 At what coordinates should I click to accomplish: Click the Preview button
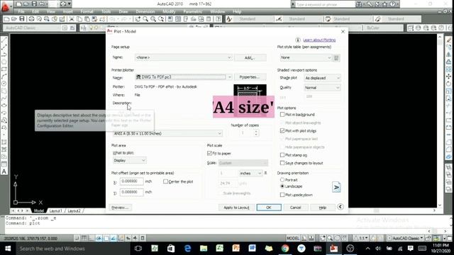(x=120, y=208)
